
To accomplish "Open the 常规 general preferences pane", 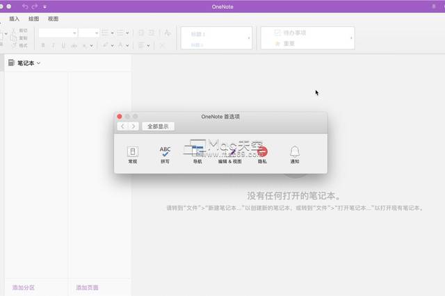I will tap(133, 154).
